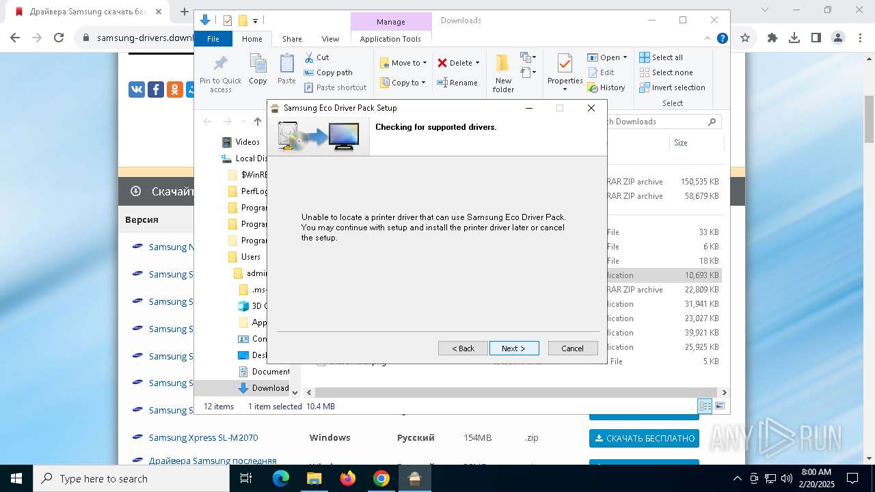Open the Delete dropdown arrow
The image size is (875, 492).
(x=477, y=63)
